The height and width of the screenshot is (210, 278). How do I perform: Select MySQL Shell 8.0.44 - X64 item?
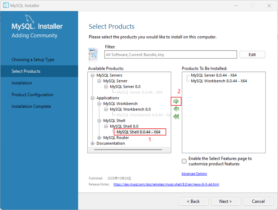[138, 132]
